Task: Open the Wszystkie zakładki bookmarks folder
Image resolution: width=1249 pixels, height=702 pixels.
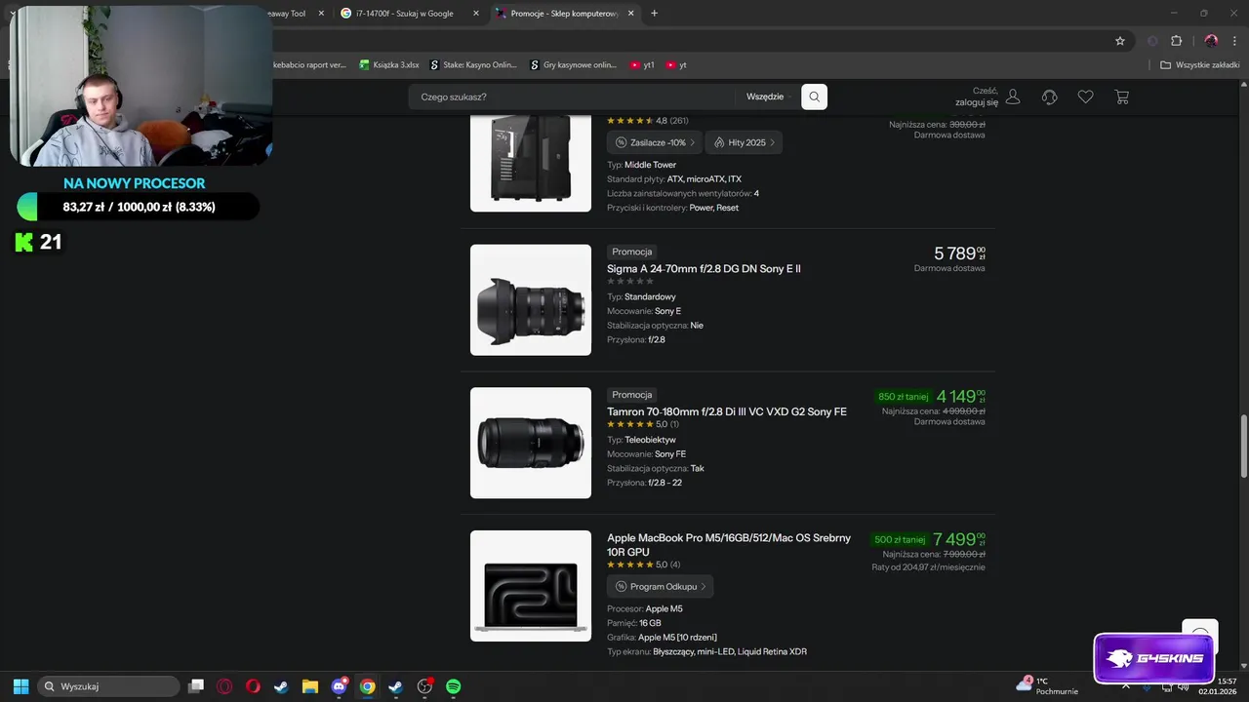Action: click(x=1199, y=65)
